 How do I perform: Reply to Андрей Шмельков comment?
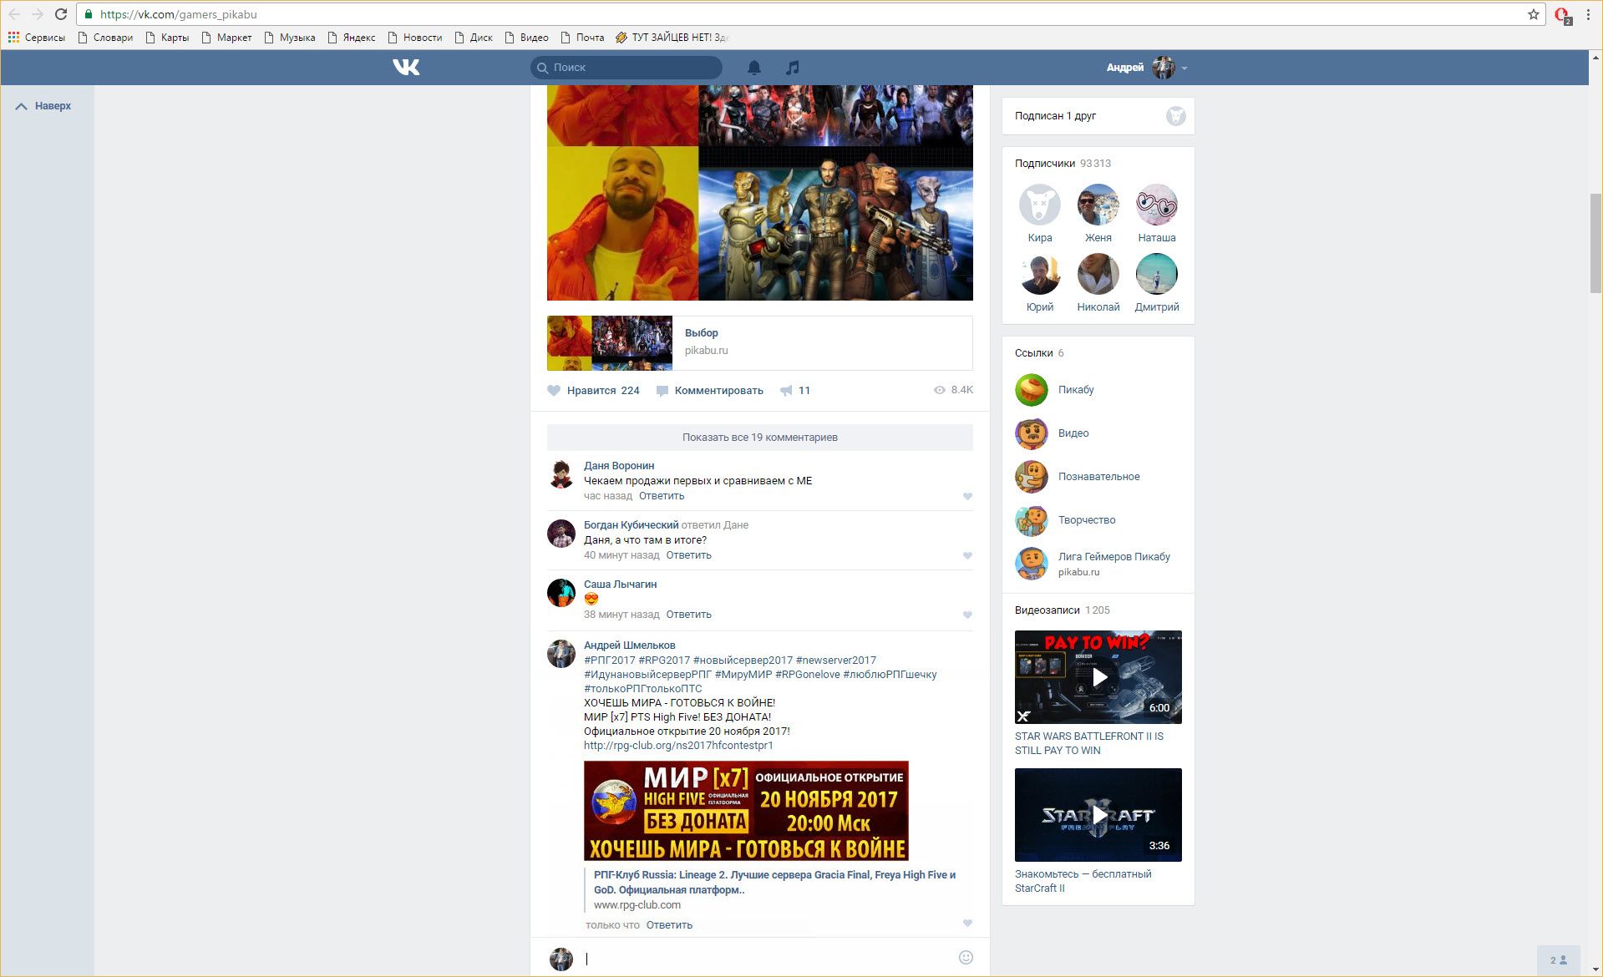[x=669, y=924]
